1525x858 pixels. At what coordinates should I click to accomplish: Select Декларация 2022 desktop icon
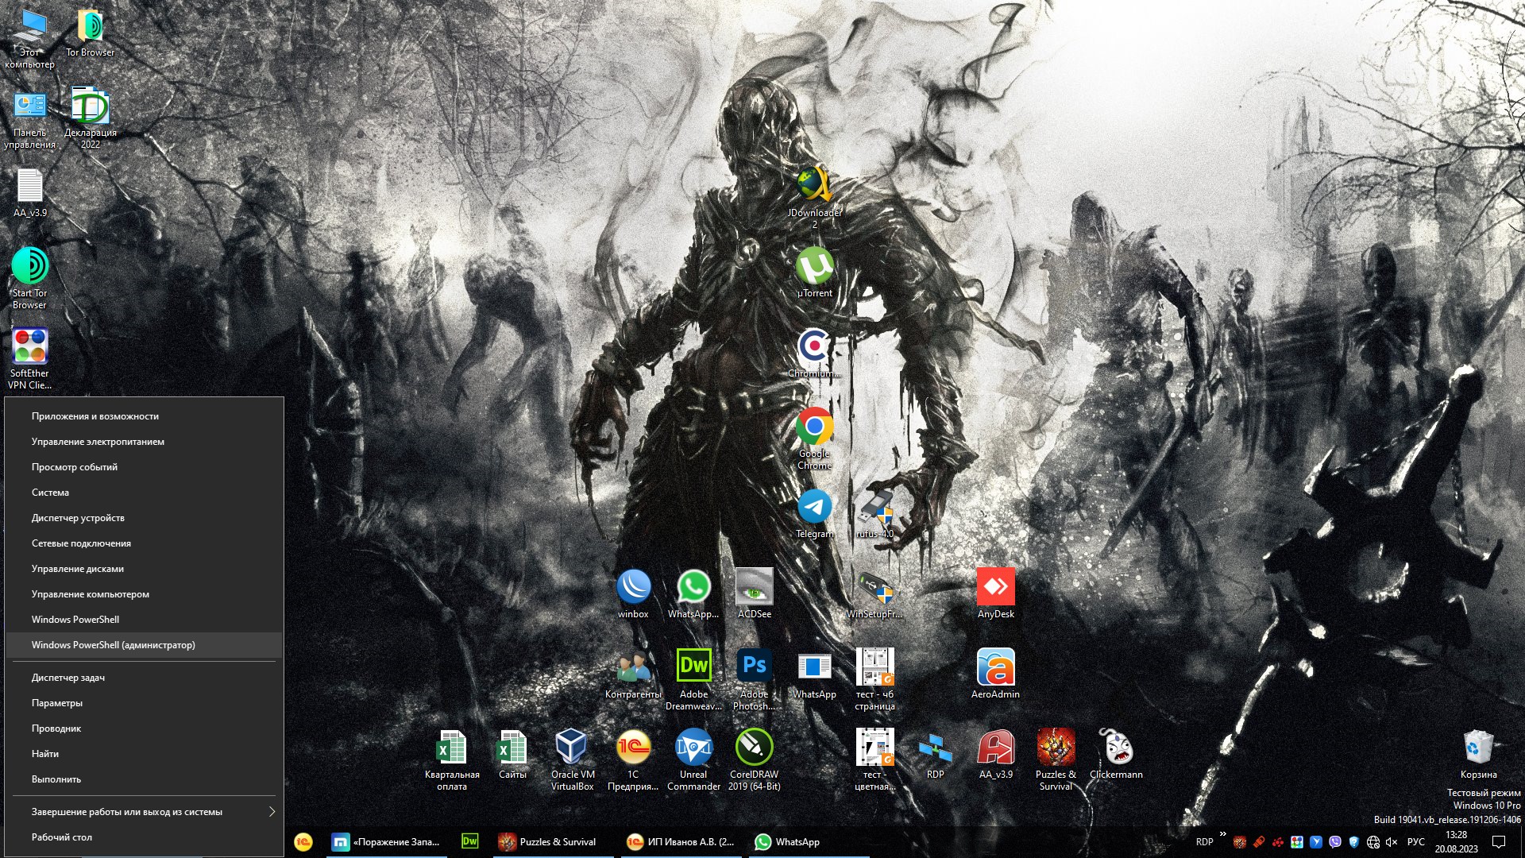point(90,118)
